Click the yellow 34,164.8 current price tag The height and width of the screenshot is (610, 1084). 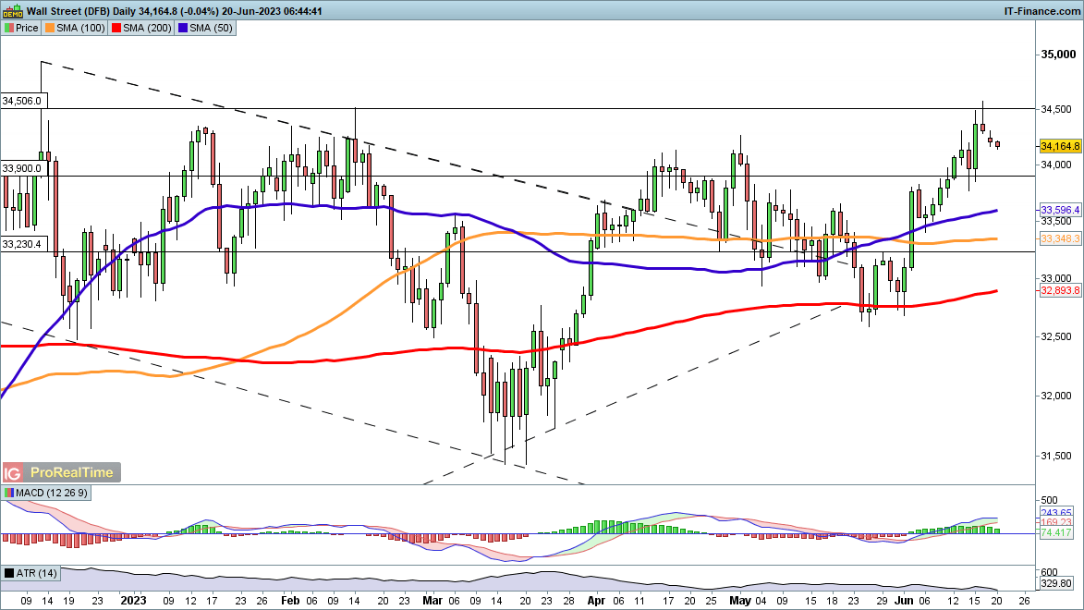1060,146
